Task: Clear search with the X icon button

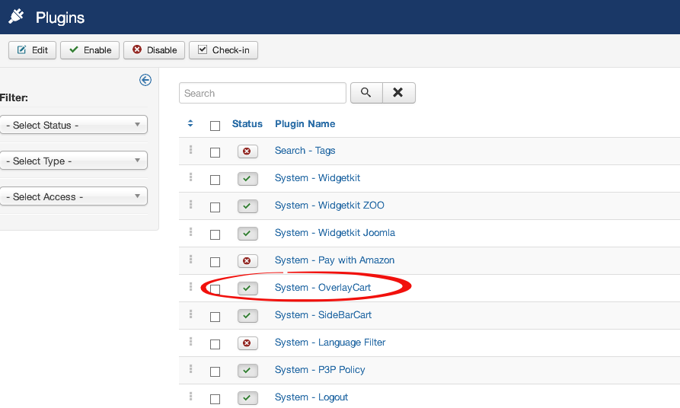Action: (398, 93)
